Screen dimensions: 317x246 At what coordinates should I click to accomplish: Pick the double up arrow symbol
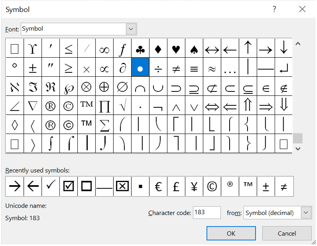(248, 106)
